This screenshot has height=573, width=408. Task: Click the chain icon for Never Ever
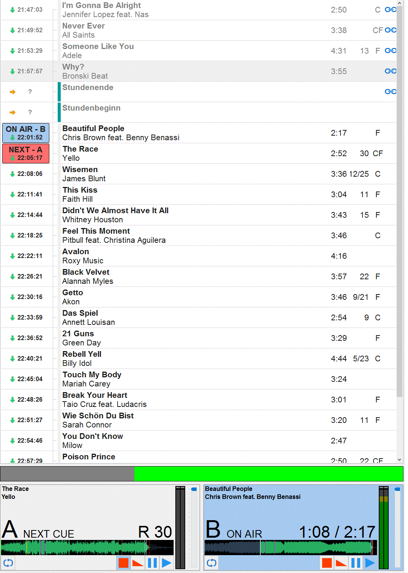tap(390, 30)
